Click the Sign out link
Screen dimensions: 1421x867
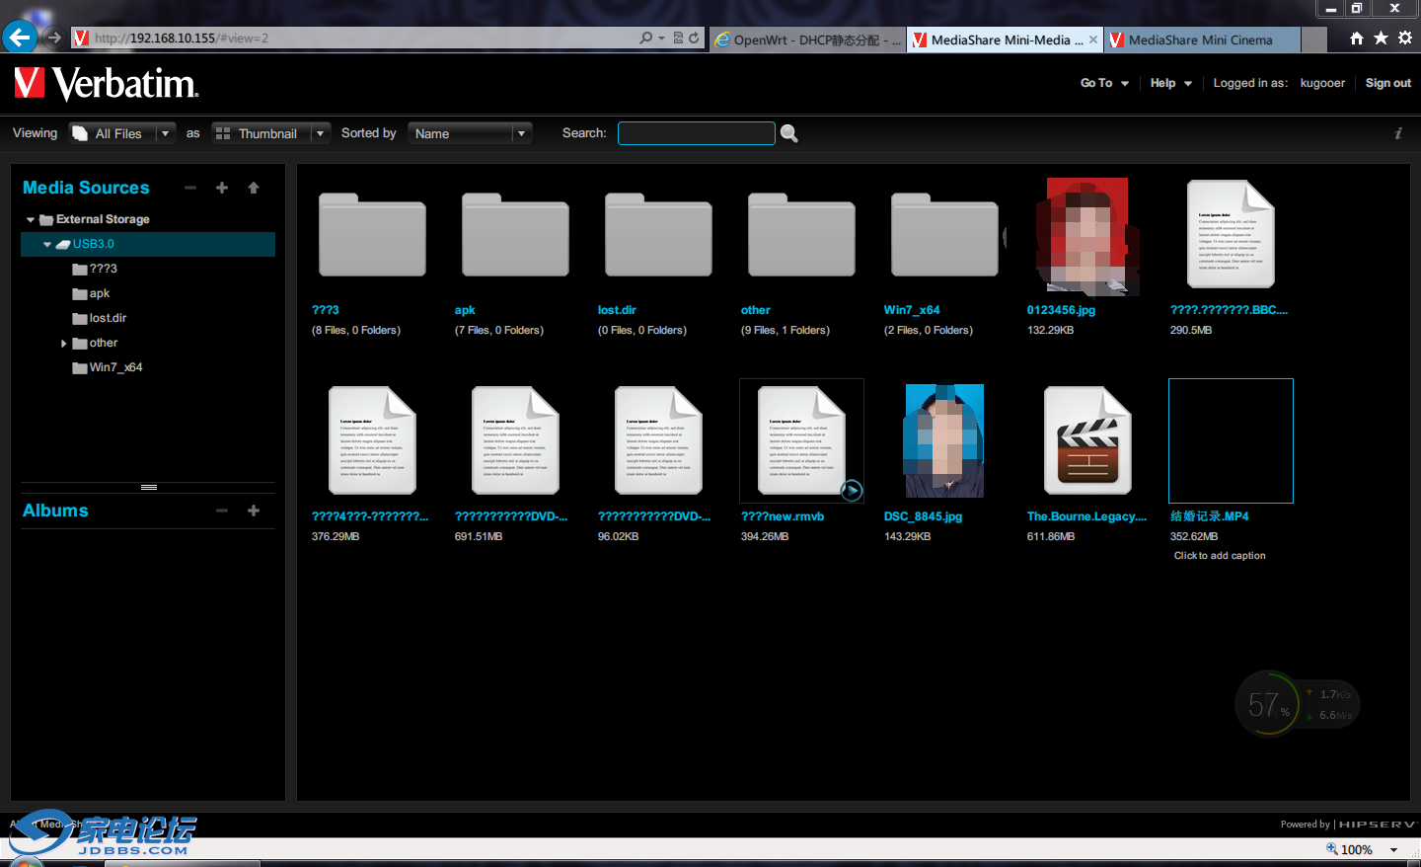pyautogui.click(x=1387, y=83)
